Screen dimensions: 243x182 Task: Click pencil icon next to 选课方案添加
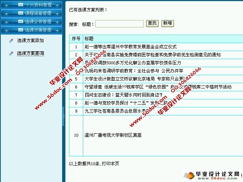point(11,41)
